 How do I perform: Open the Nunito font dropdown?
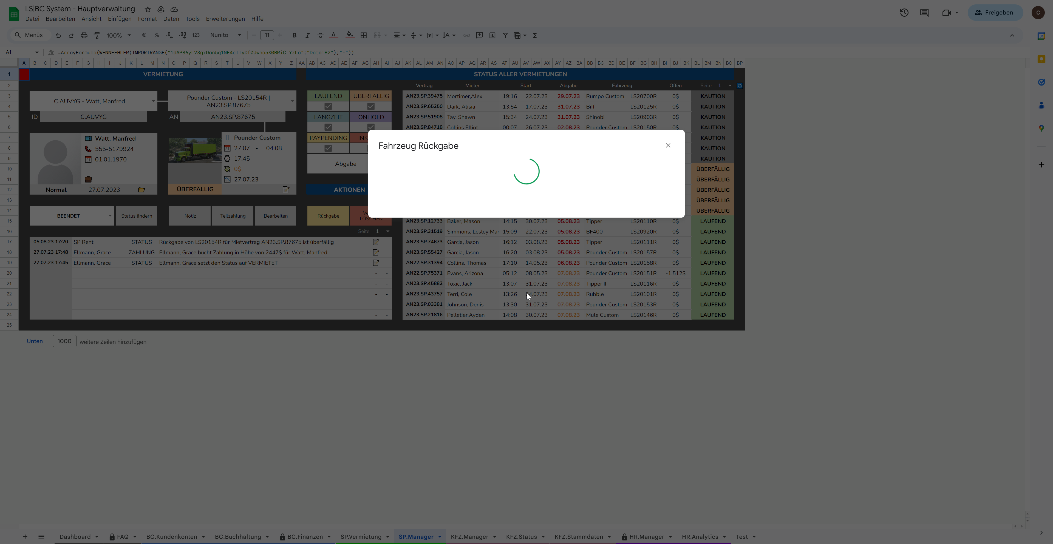(x=226, y=35)
